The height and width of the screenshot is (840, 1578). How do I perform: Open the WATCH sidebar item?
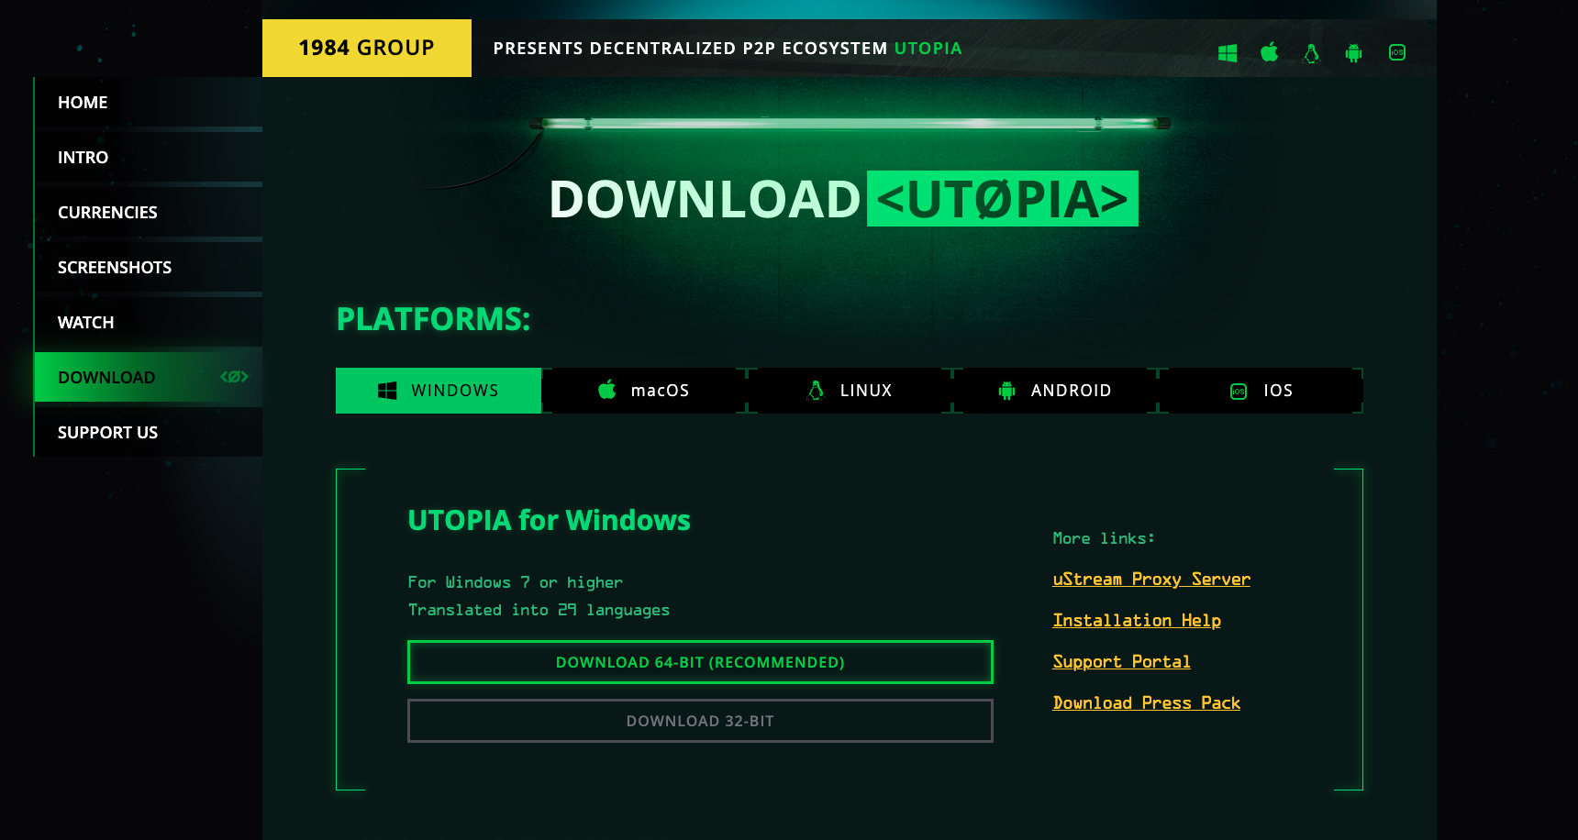(x=149, y=322)
